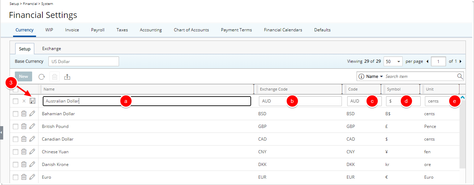The image size is (474, 185).
Task: Save the Australian Dollar row via floppy icon
Action: [x=32, y=101]
